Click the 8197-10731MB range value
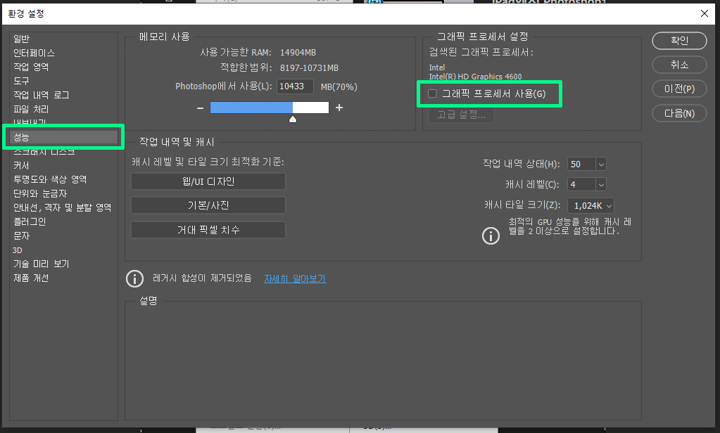 point(309,68)
